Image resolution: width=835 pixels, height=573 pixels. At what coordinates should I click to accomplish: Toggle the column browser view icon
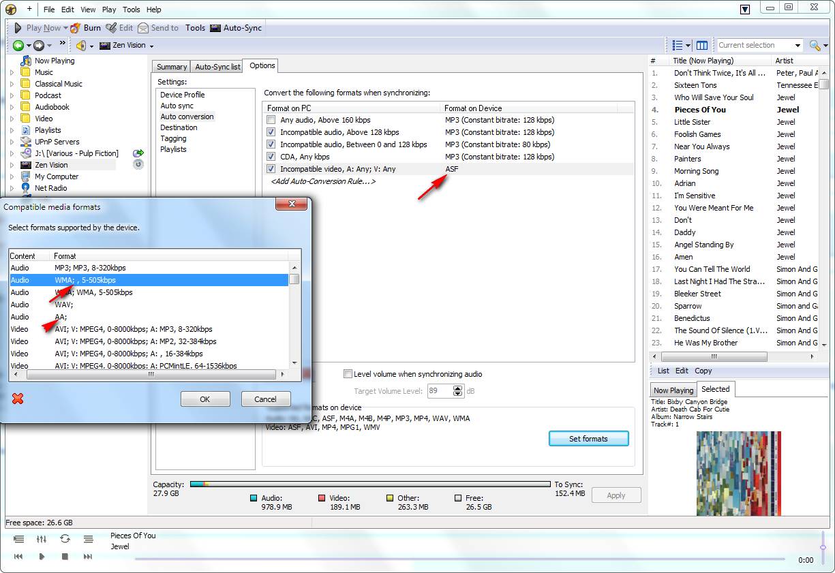pyautogui.click(x=702, y=46)
